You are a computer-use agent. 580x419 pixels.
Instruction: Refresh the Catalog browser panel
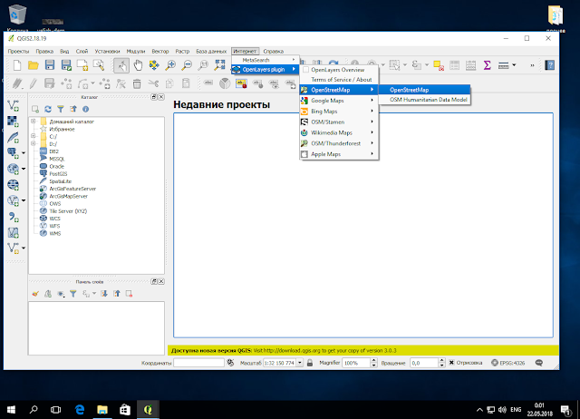48,109
